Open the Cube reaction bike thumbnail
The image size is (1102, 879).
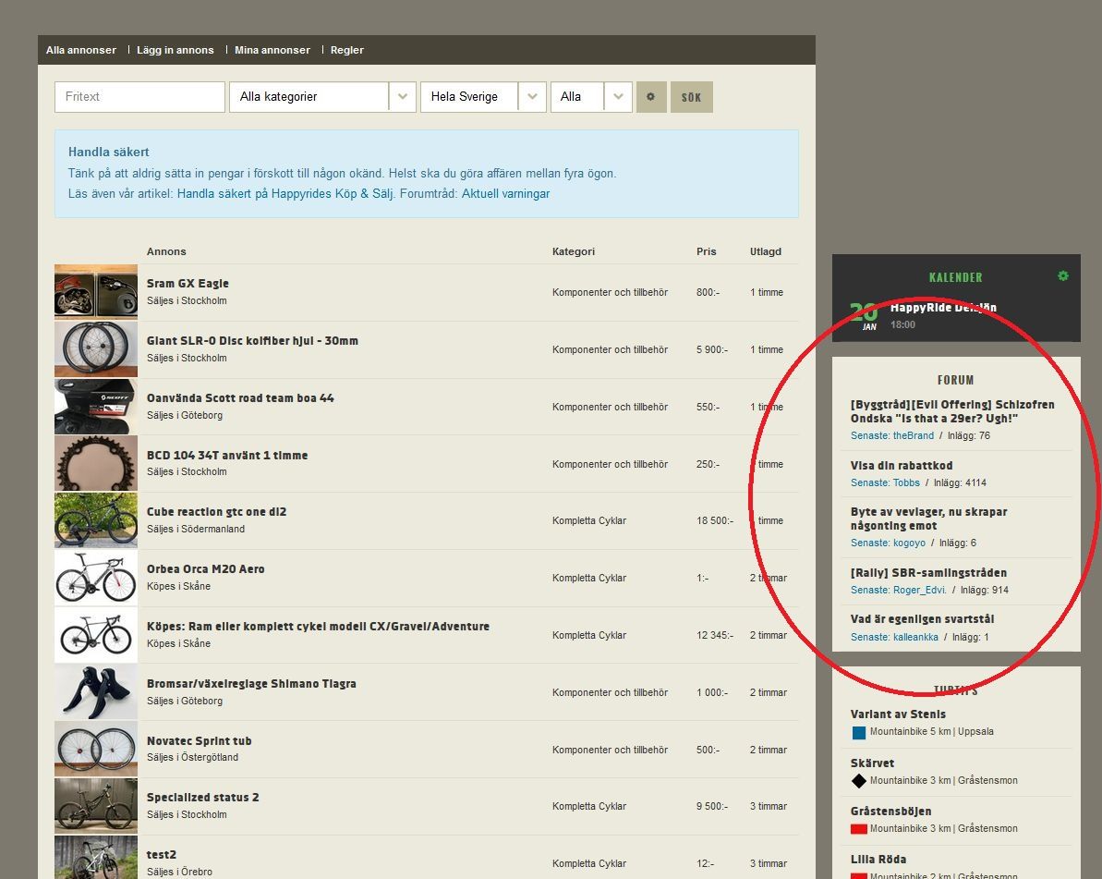pyautogui.click(x=96, y=520)
